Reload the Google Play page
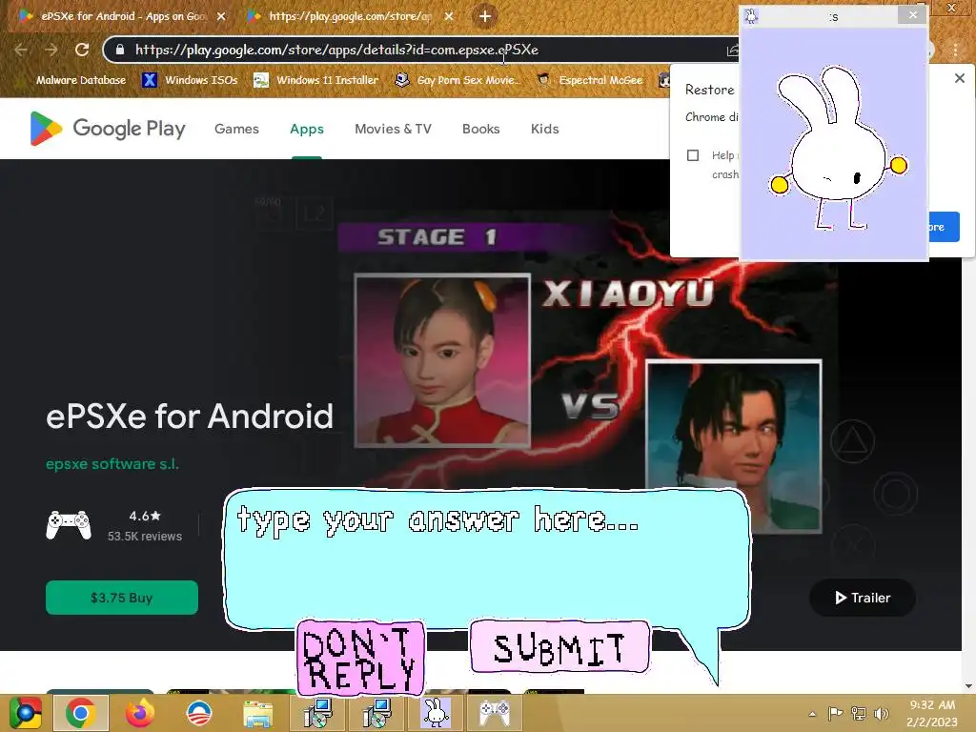This screenshot has height=732, width=976. pyautogui.click(x=82, y=50)
